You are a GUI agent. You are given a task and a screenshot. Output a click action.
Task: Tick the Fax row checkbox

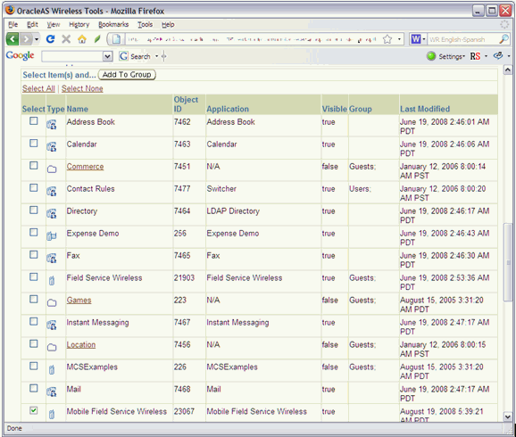tap(34, 254)
